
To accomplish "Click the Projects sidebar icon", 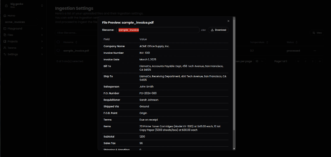I will pos(5,41).
